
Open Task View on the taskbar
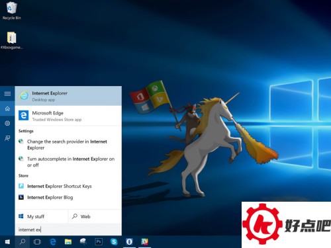[x=37, y=242]
